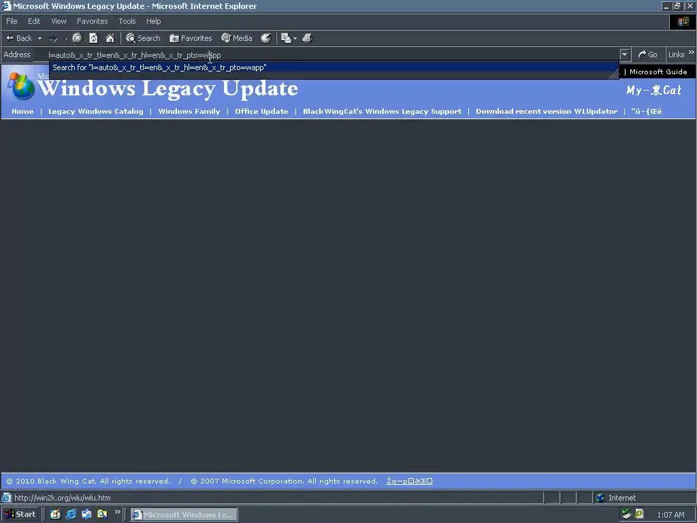Open the Help menu
Viewport: 697px width, 523px height.
tap(153, 21)
